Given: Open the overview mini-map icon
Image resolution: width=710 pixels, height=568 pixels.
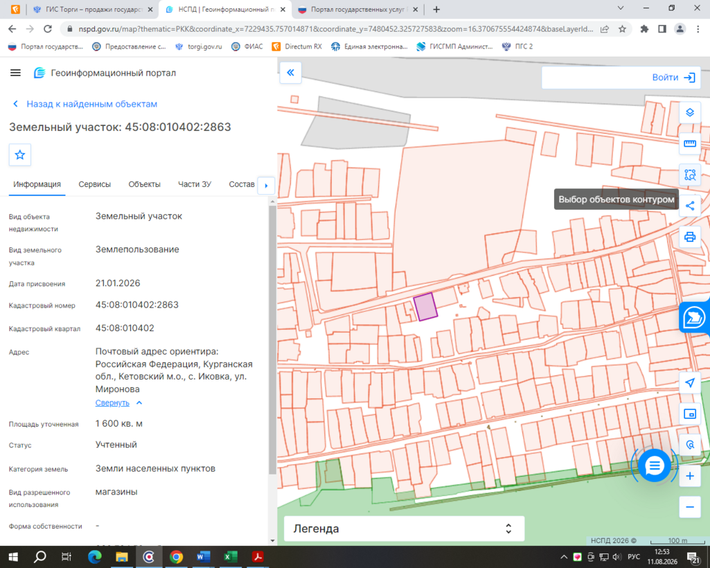Looking at the screenshot, I should coord(690,414).
